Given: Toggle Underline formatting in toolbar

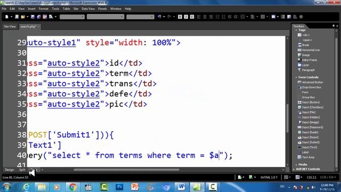Looking at the screenshot, I should pyautogui.click(x=192, y=17).
